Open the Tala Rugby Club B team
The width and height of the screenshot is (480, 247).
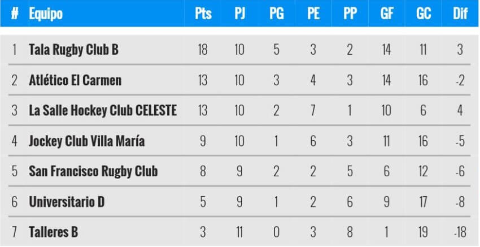pos(73,50)
